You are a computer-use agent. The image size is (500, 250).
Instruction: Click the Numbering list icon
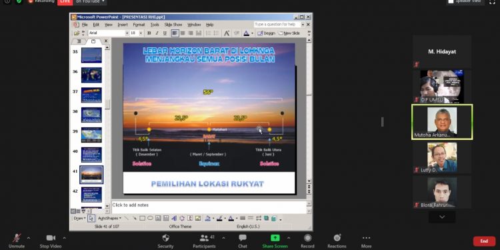(x=209, y=33)
